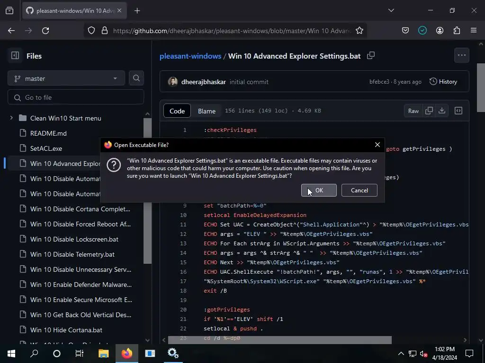View the Raw file
485x363 pixels.
tap(413, 111)
